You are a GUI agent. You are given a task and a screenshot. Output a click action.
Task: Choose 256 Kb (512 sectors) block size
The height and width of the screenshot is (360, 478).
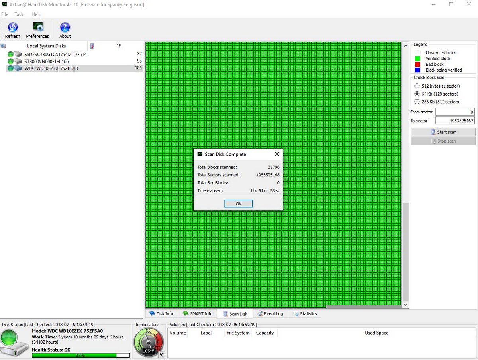point(417,102)
